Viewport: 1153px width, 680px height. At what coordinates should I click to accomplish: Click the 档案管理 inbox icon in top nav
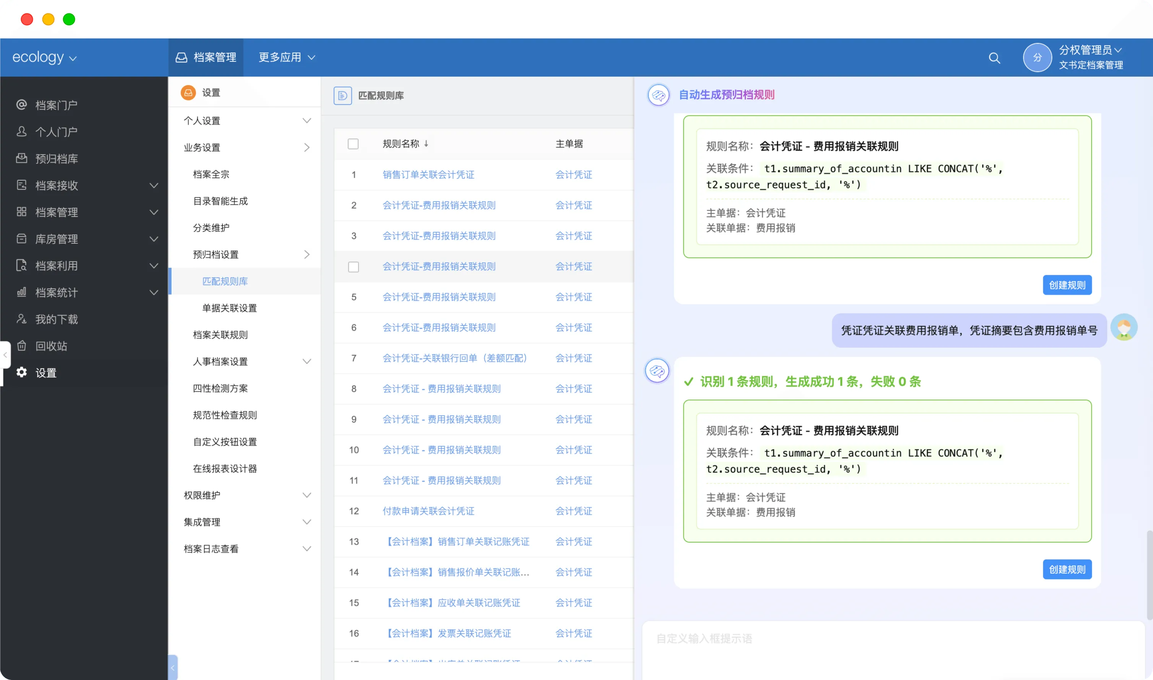(x=182, y=57)
